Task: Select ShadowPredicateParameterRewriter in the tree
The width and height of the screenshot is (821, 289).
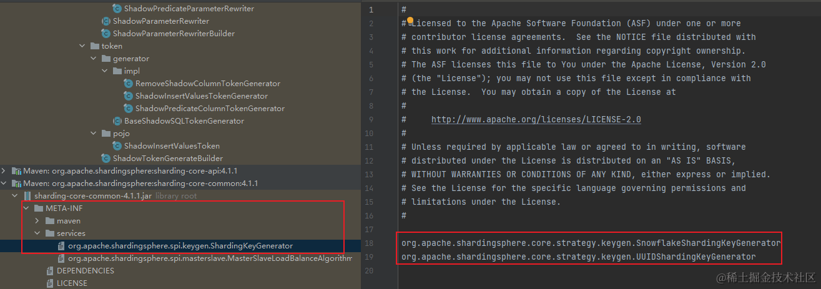Action: pos(189,8)
